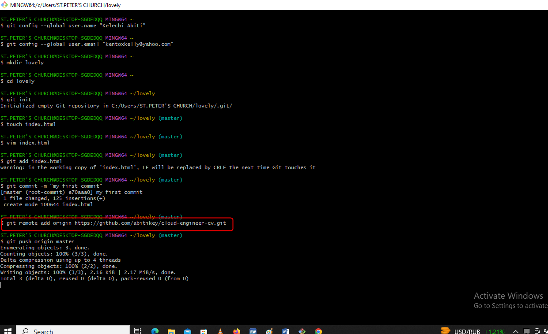548x334 pixels.
Task: Open Microsoft Store from the taskbar
Action: click(204, 331)
